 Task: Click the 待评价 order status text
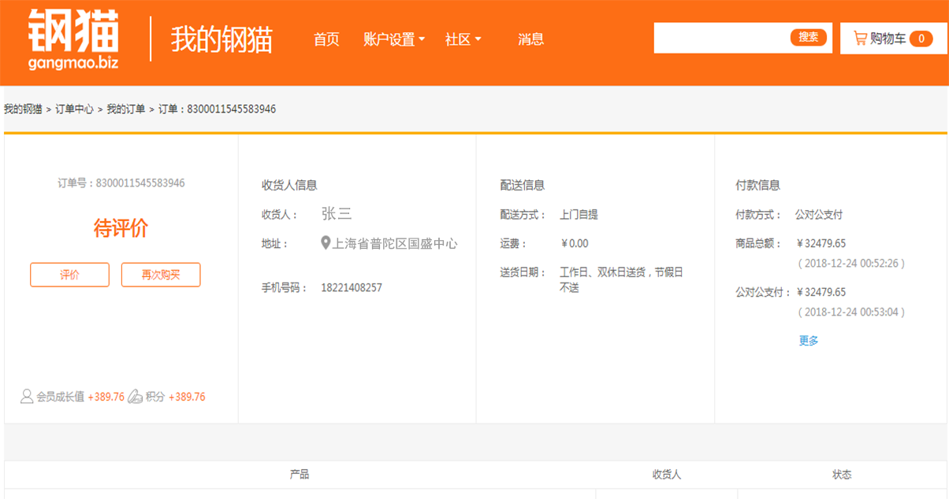(121, 228)
